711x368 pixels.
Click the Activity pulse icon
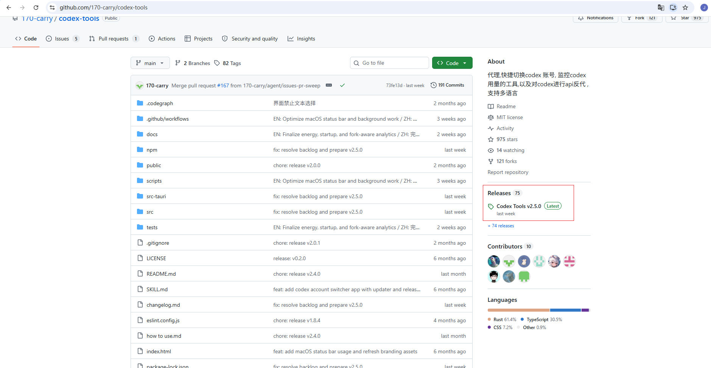click(x=491, y=129)
